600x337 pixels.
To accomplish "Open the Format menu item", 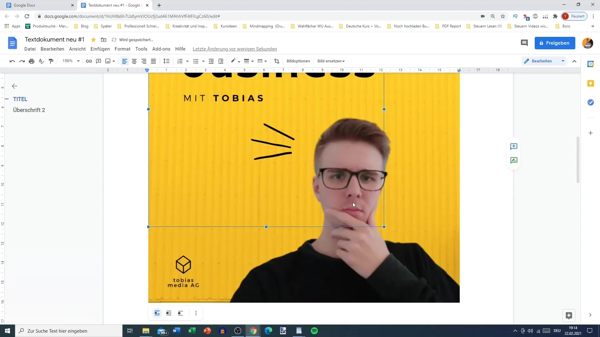I will click(x=122, y=49).
